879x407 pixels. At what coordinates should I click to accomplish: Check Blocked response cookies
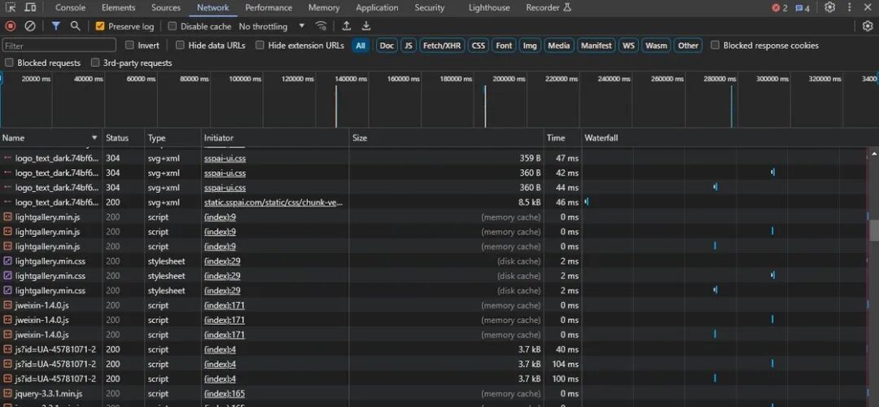(x=715, y=46)
